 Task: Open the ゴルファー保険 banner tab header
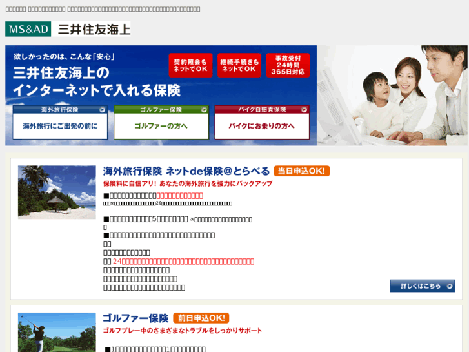coord(161,110)
